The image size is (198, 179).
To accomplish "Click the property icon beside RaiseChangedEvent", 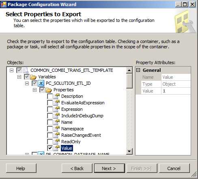I will (x=56, y=135).
